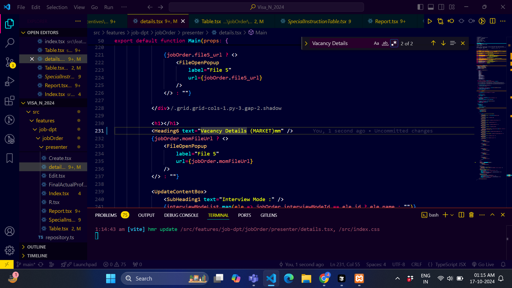Toggle Match Whole Word in find widget
The width and height of the screenshot is (512, 288).
[x=385, y=43]
